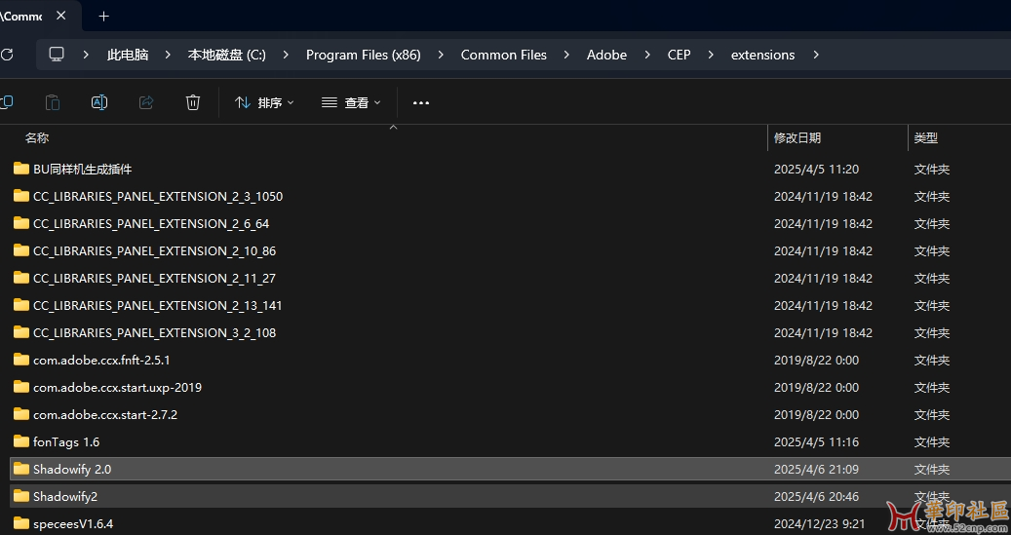Sort by 修改日期 column header
Screen dimensions: 1011x535
pos(797,137)
